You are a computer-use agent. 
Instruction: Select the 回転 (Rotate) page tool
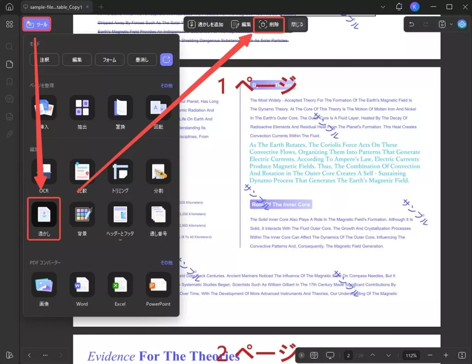pos(159,112)
